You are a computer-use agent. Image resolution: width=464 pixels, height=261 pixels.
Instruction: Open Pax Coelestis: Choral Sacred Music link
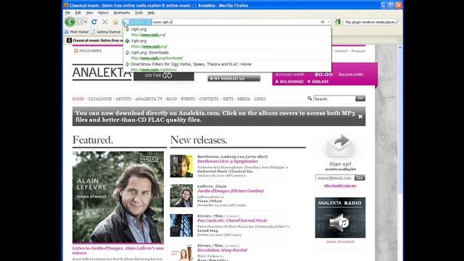(232, 220)
